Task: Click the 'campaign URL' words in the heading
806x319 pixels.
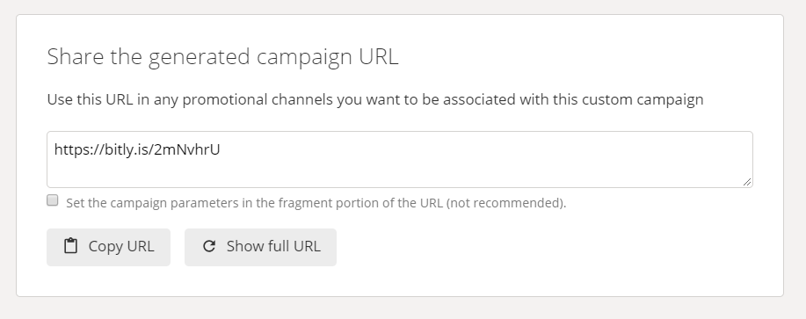Action: click(328, 57)
